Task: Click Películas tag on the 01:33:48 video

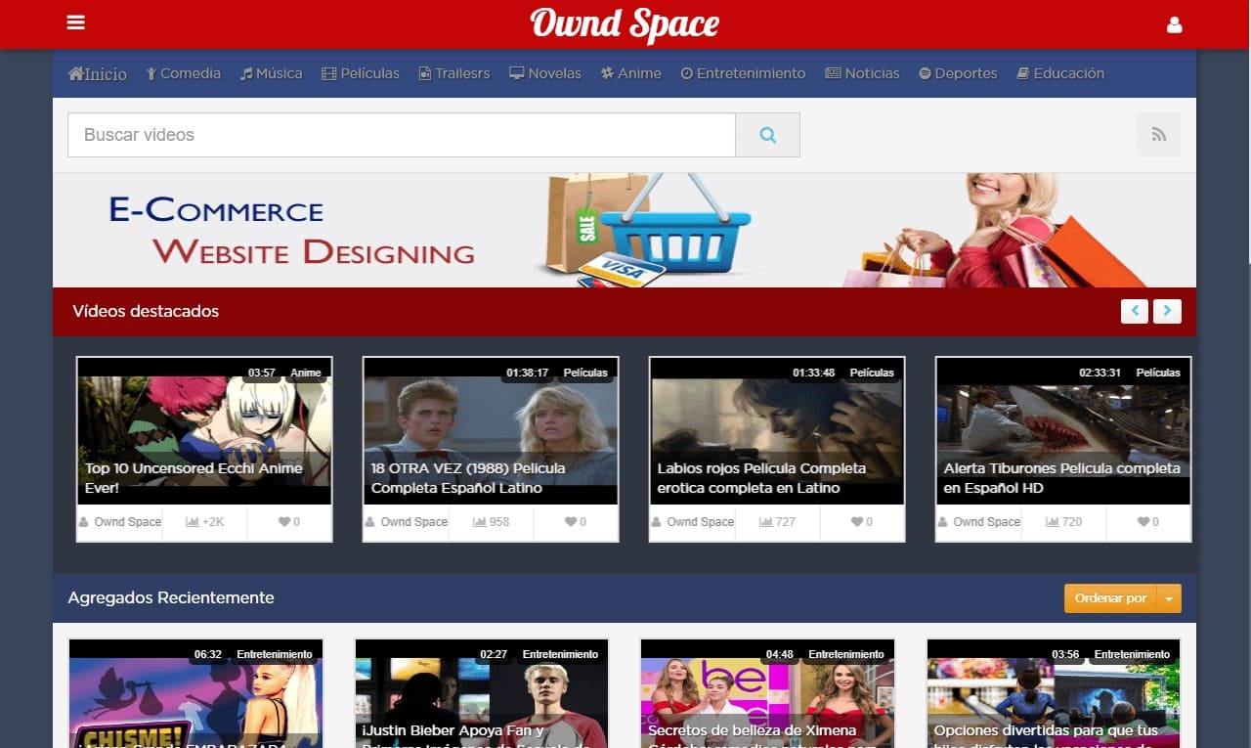Action: (872, 373)
